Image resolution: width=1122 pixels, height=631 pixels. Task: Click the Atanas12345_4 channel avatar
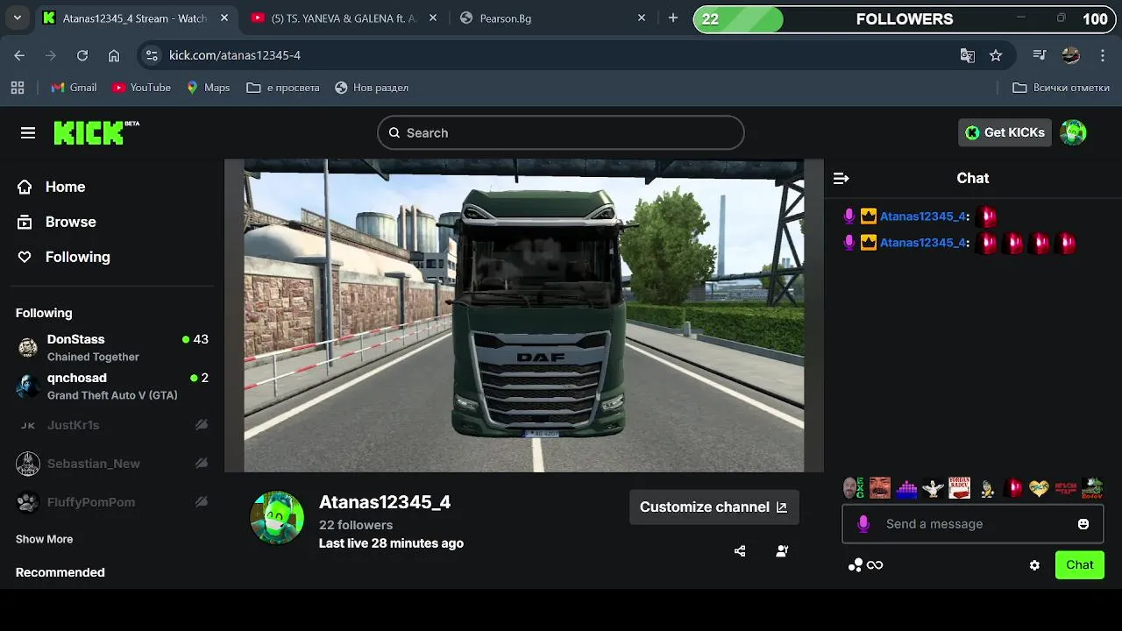click(x=277, y=517)
